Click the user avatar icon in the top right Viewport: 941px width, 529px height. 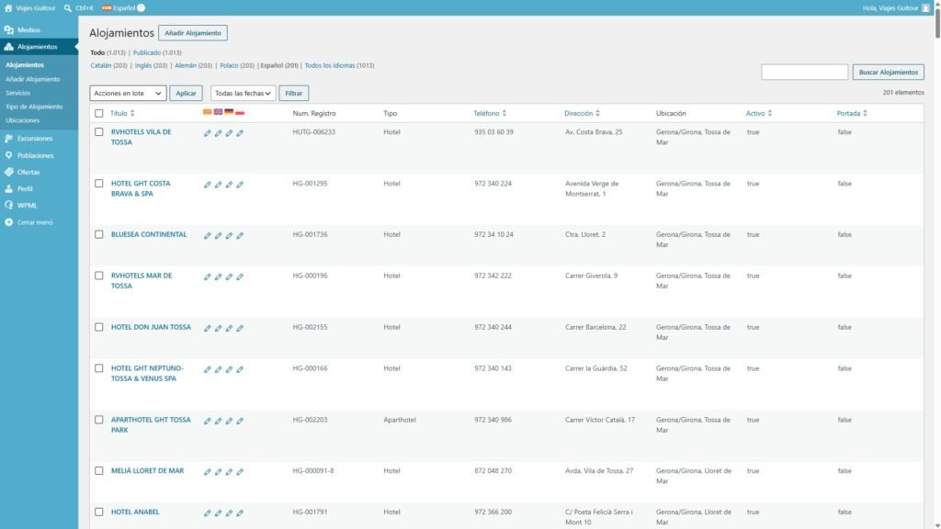click(x=925, y=7)
